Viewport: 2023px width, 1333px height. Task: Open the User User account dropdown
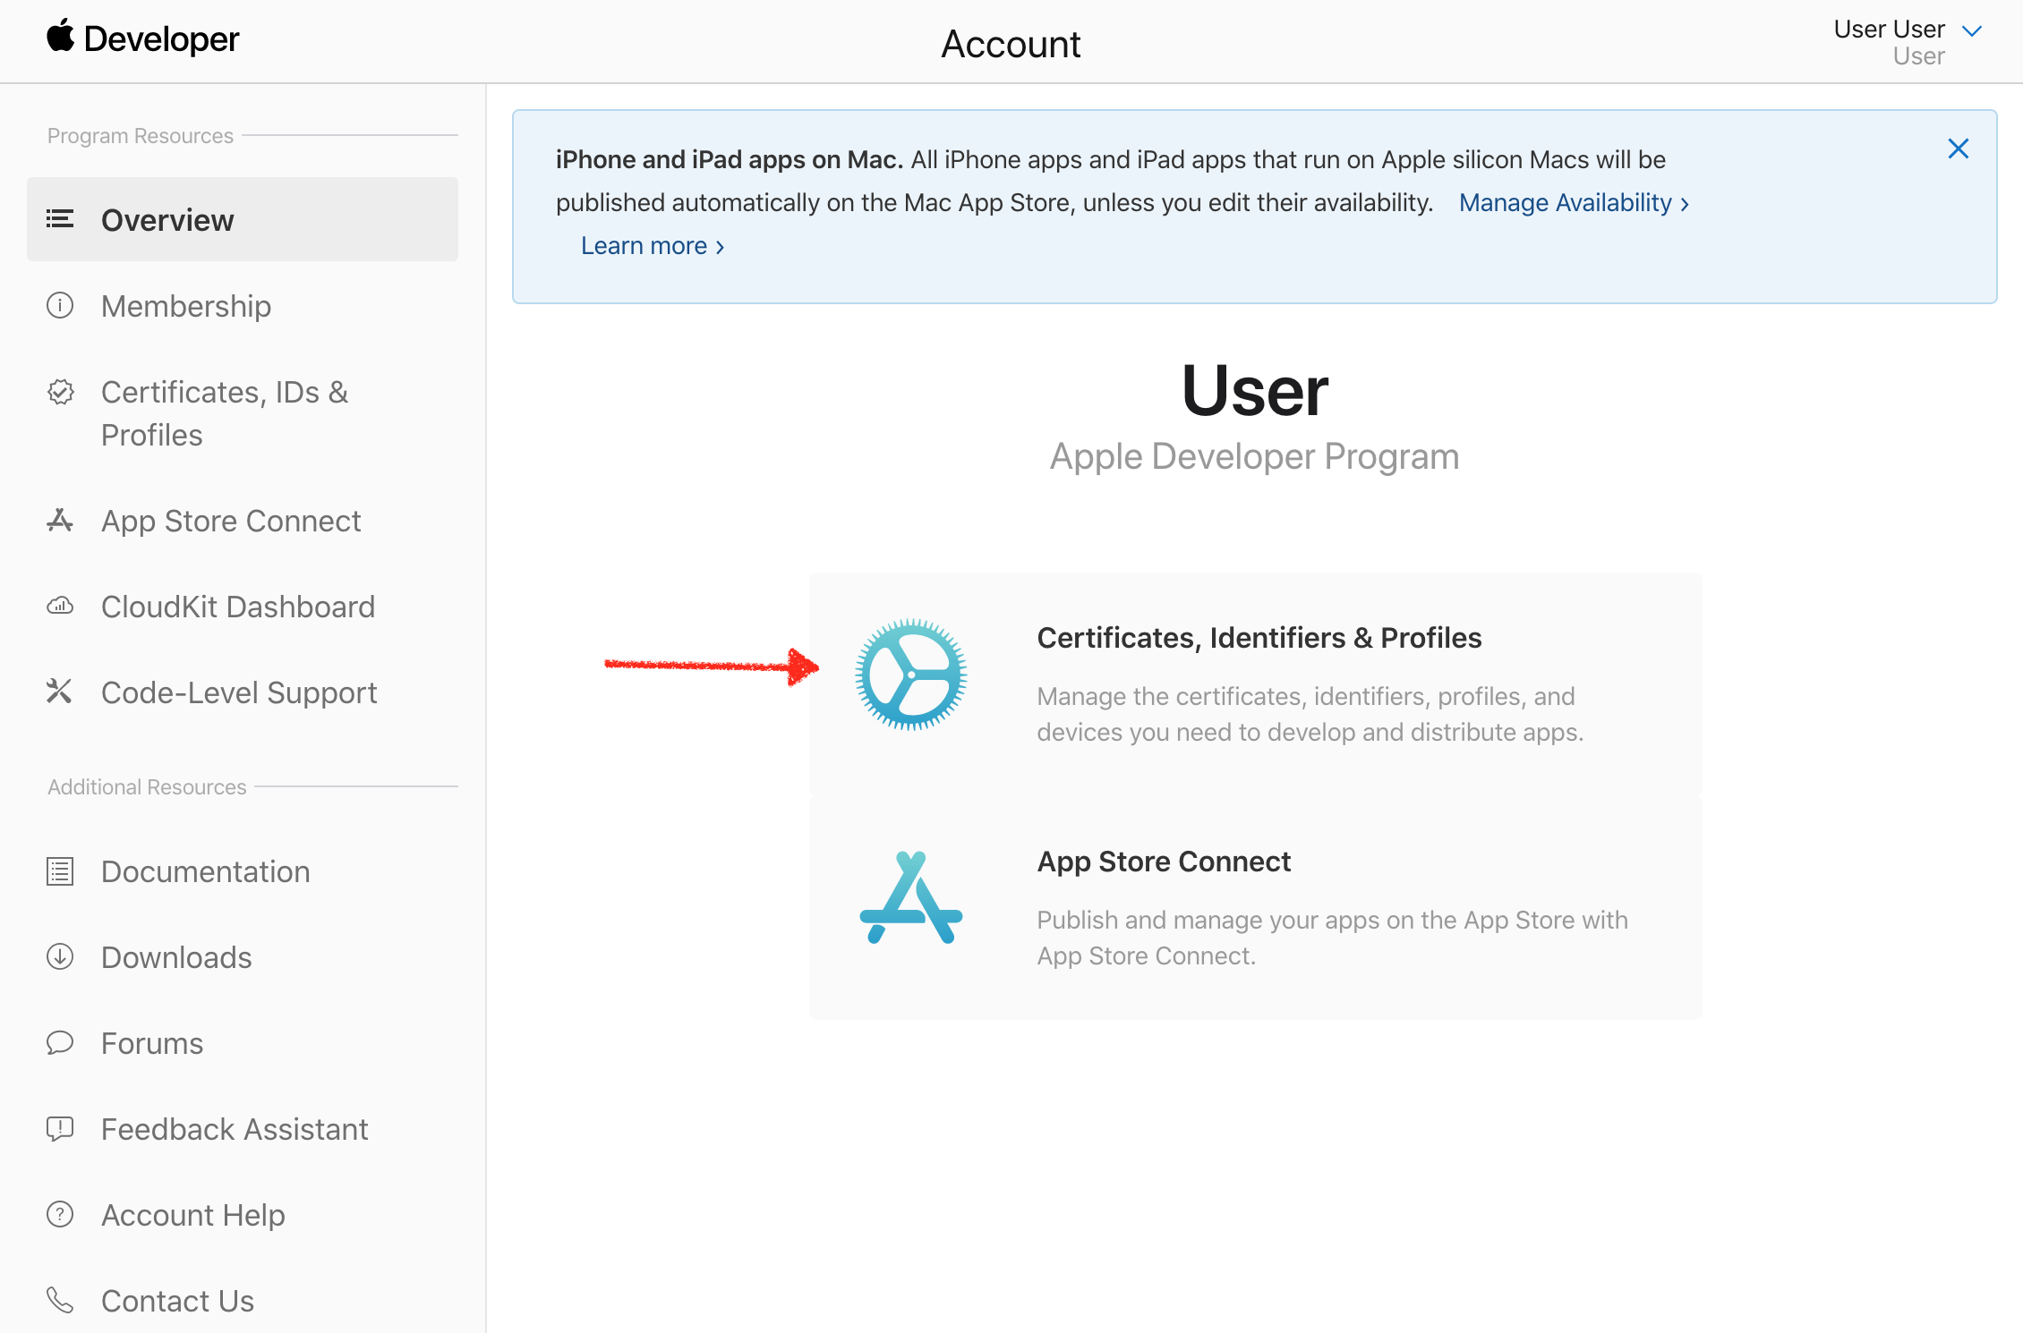point(1908,41)
